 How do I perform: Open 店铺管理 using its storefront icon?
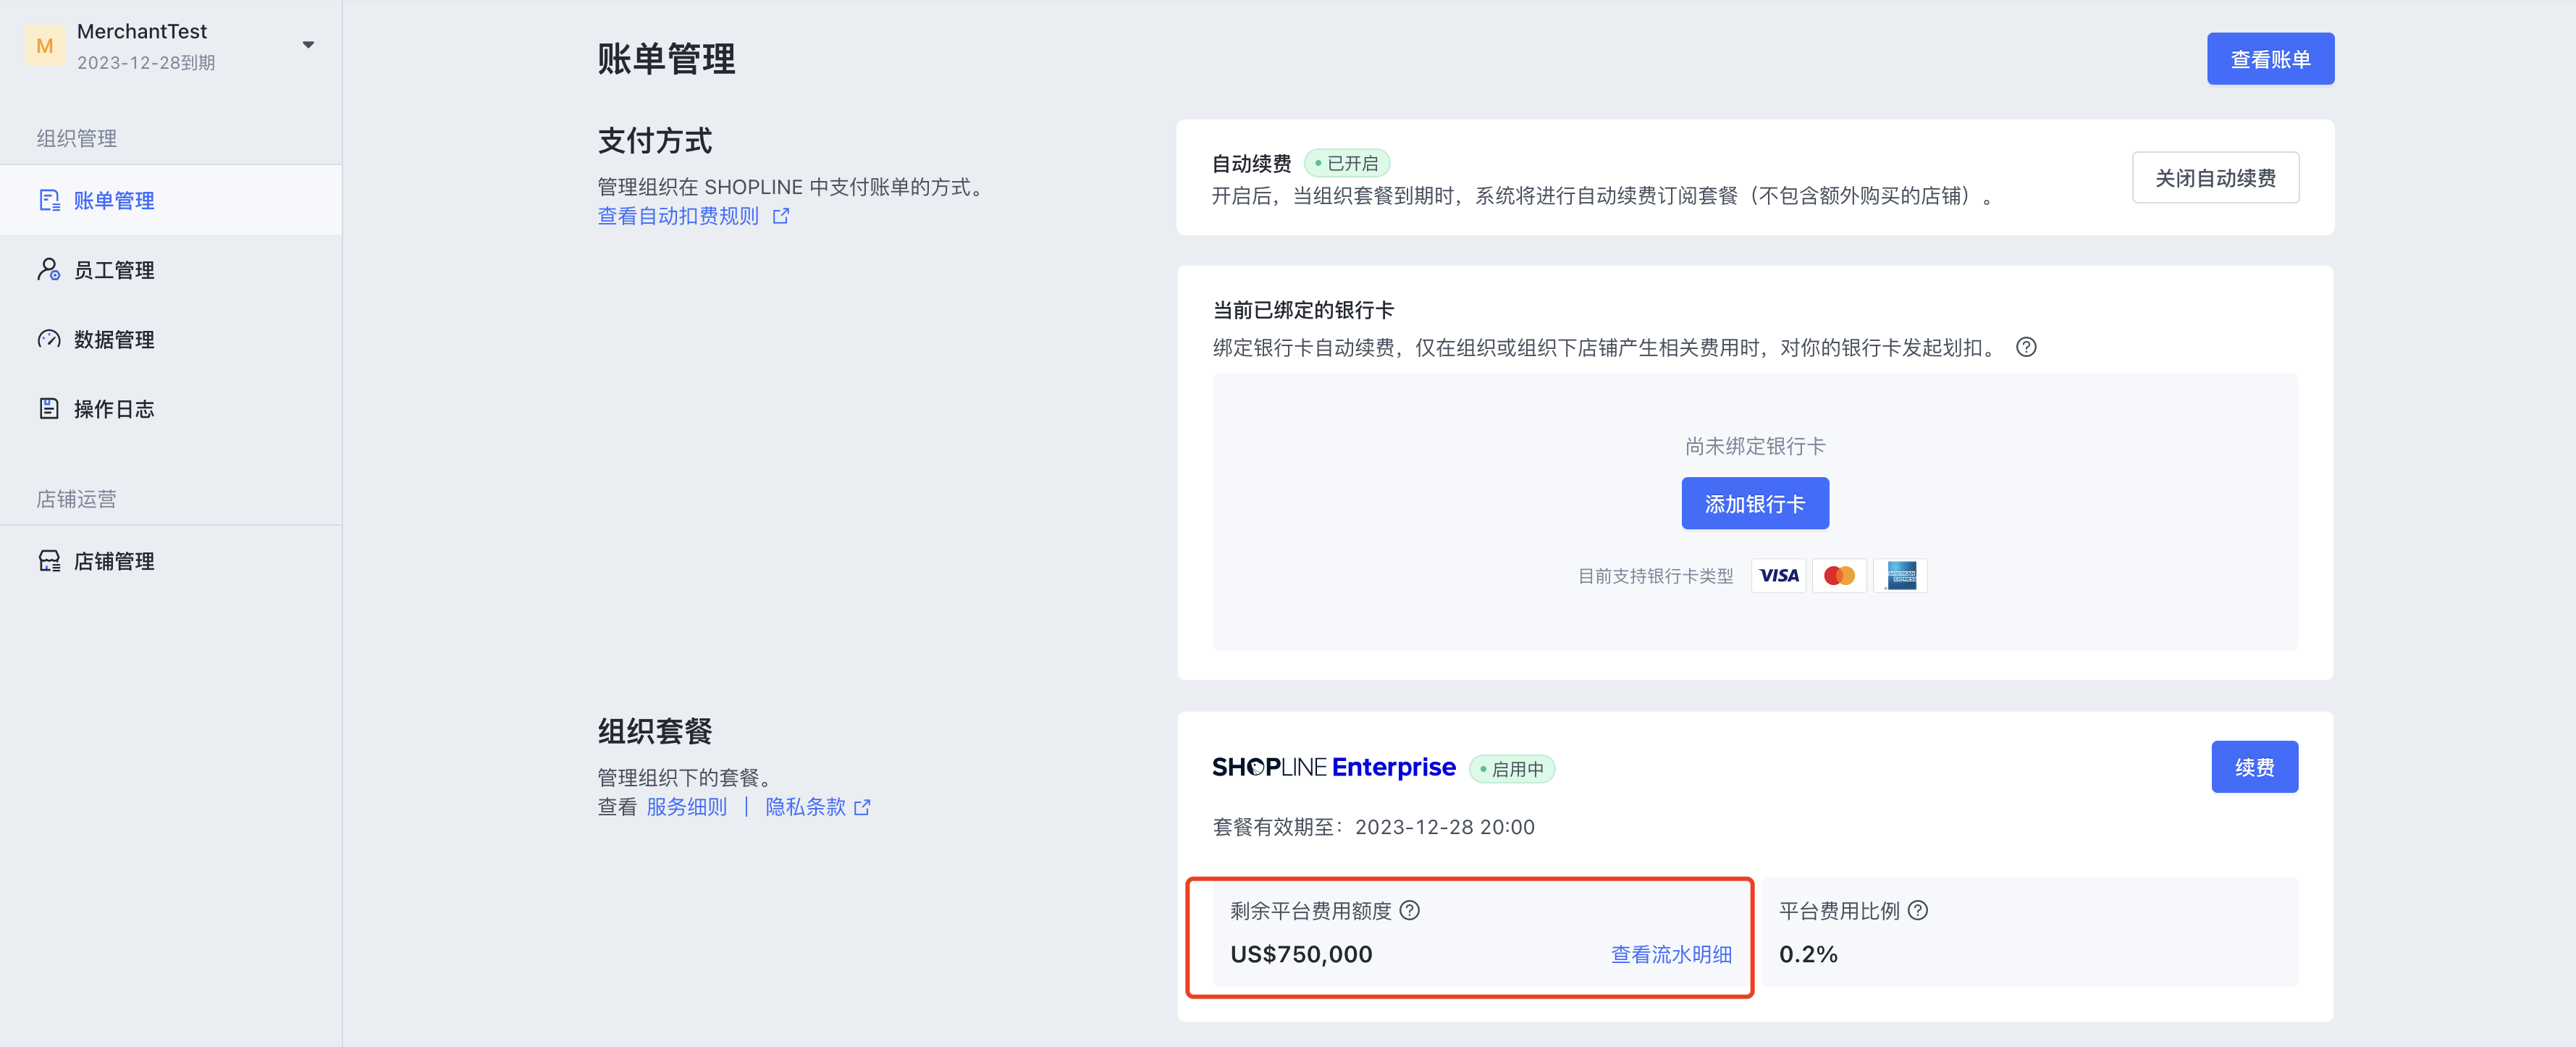49,561
